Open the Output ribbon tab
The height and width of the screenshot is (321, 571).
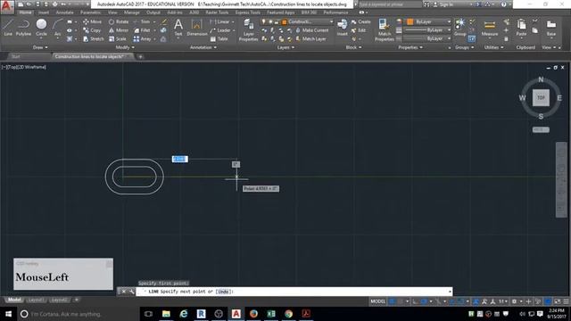[x=153, y=12]
